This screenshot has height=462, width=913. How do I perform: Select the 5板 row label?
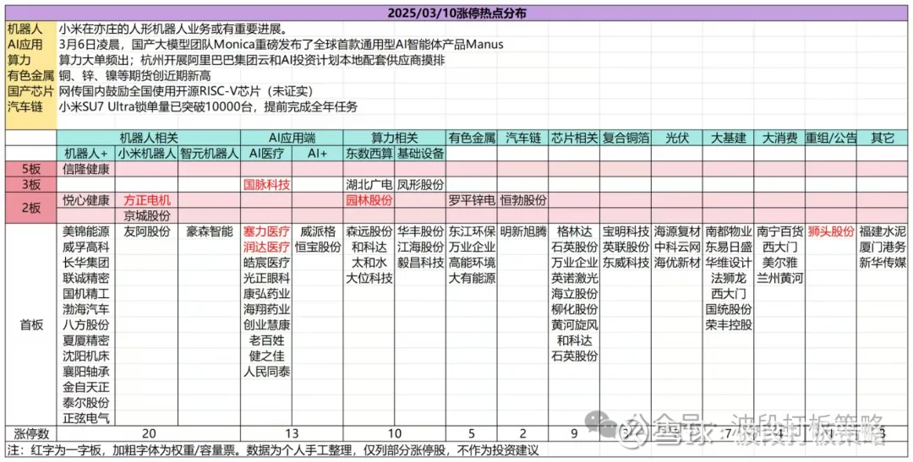point(31,169)
